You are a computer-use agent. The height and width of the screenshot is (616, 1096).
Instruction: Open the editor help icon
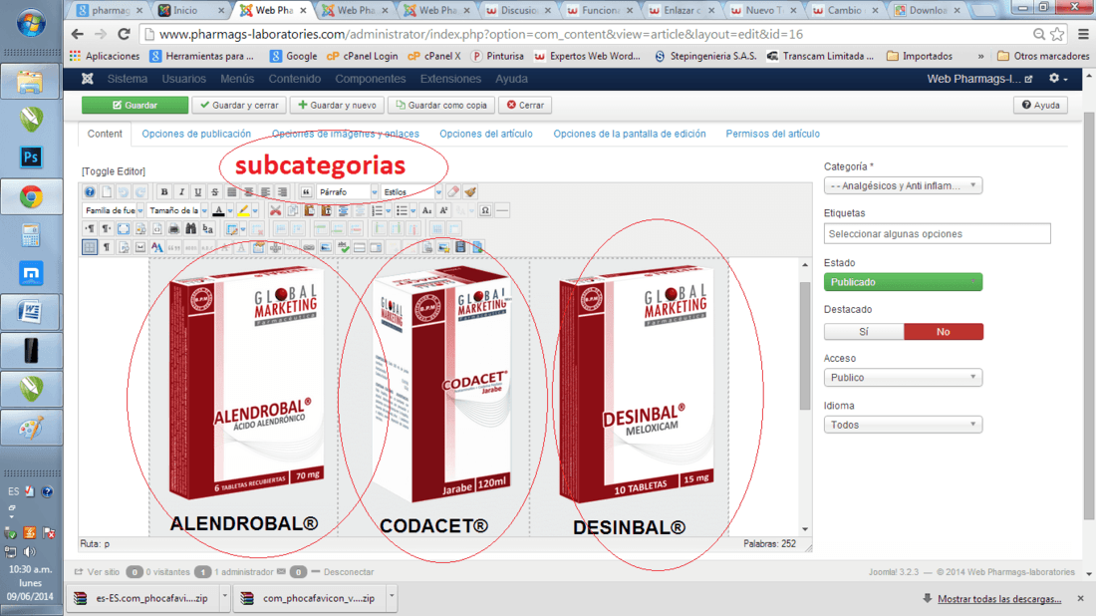[x=90, y=192]
